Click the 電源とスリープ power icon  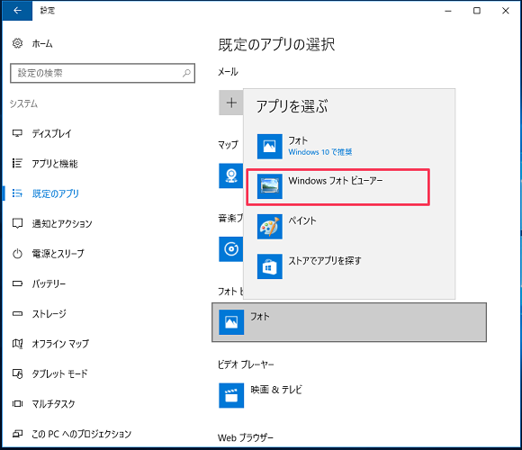[x=17, y=254]
